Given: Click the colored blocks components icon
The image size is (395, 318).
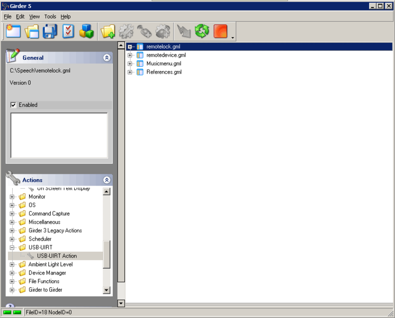Looking at the screenshot, I should point(86,31).
